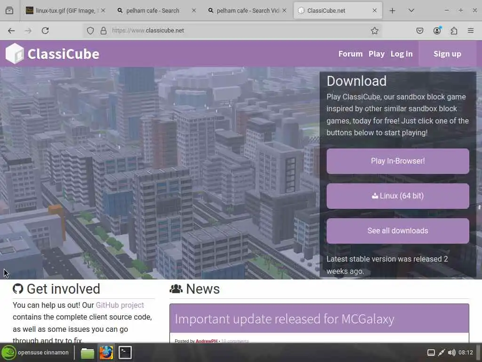Switch to pelham cafe - Search Videos tab
The image size is (482, 362).
coord(248,10)
